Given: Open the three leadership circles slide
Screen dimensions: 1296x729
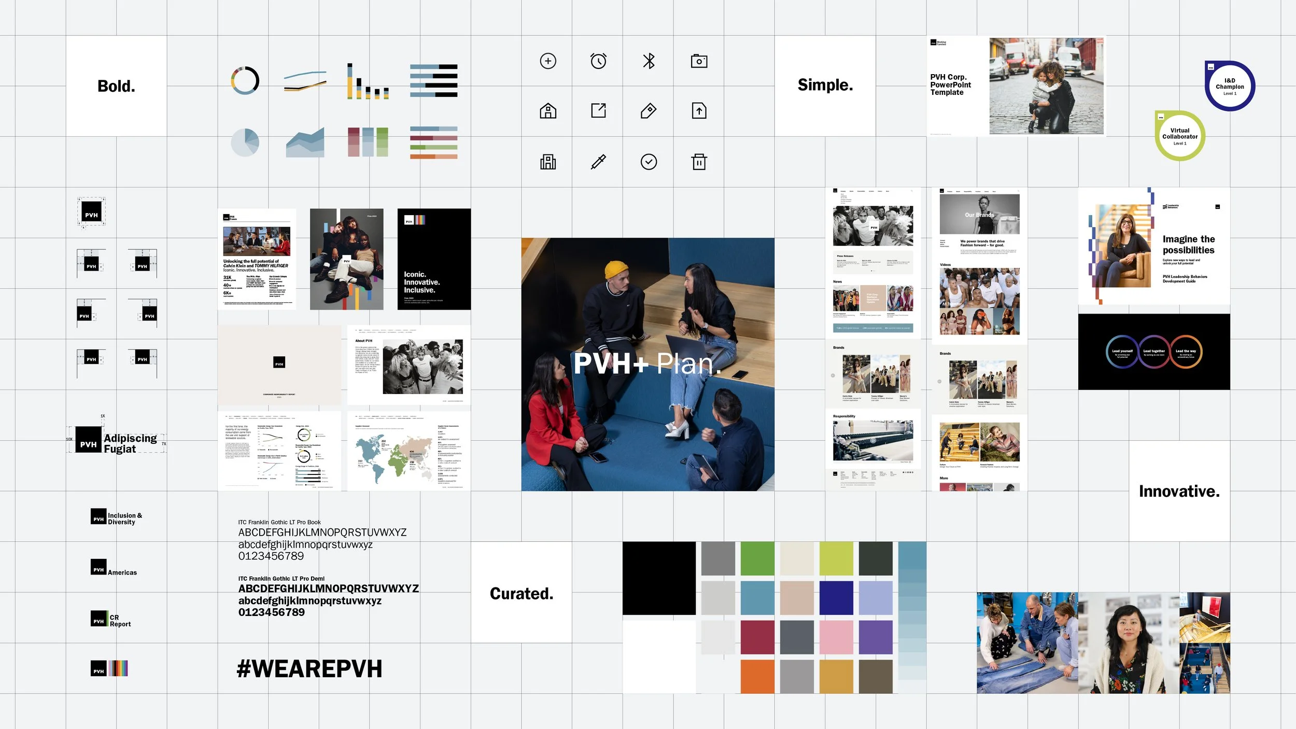Looking at the screenshot, I should coord(1154,352).
